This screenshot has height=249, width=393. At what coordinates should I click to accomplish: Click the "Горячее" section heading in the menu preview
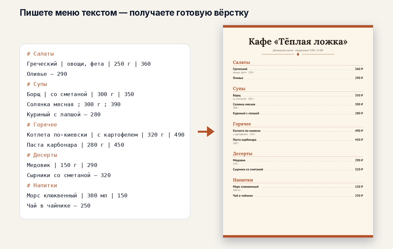pyautogui.click(x=242, y=124)
